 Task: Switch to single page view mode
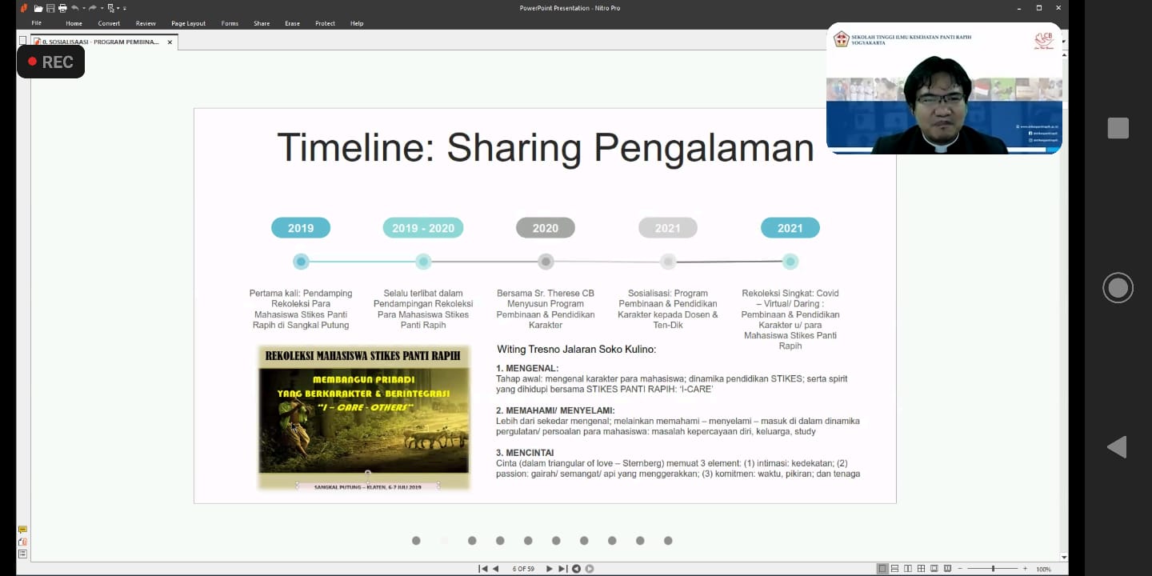882,569
